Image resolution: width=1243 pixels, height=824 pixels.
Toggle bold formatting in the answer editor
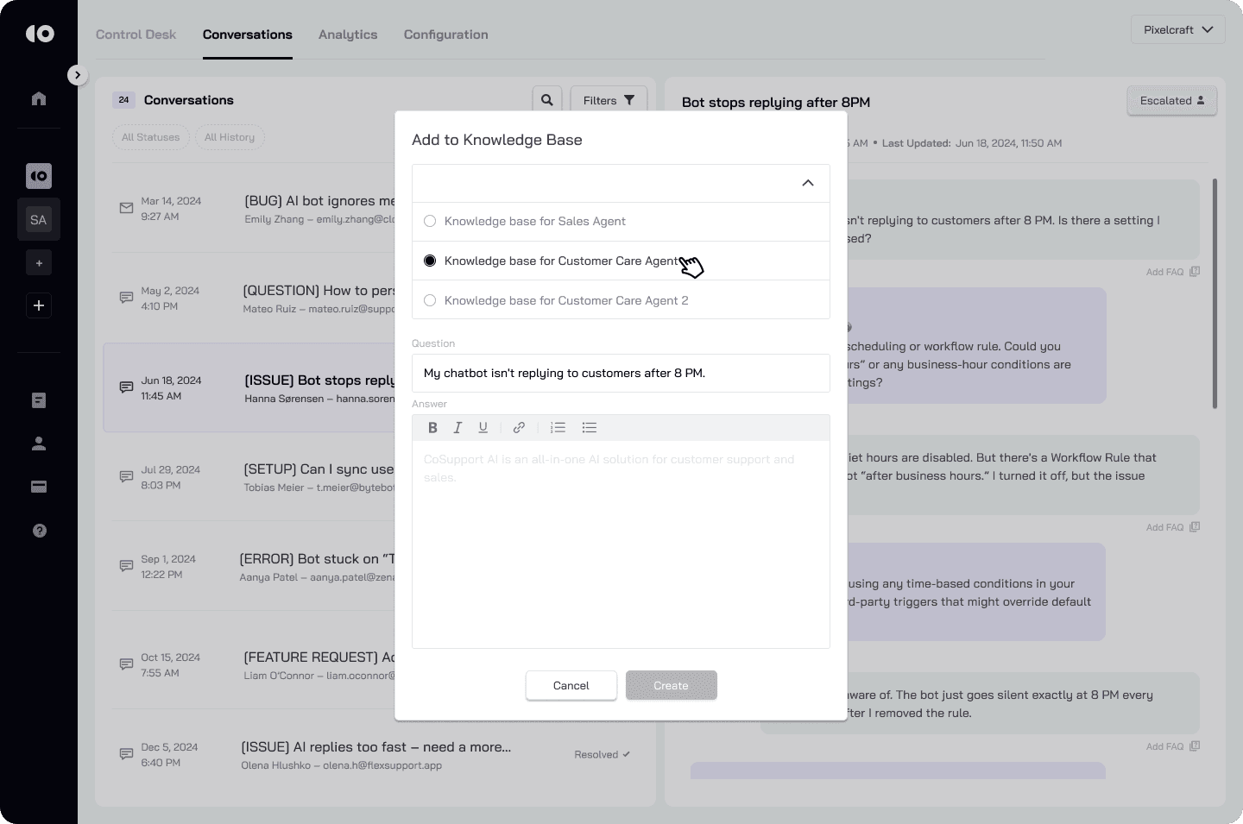pos(432,427)
